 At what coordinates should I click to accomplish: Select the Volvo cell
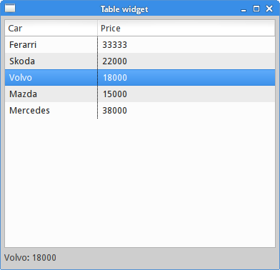coord(51,78)
